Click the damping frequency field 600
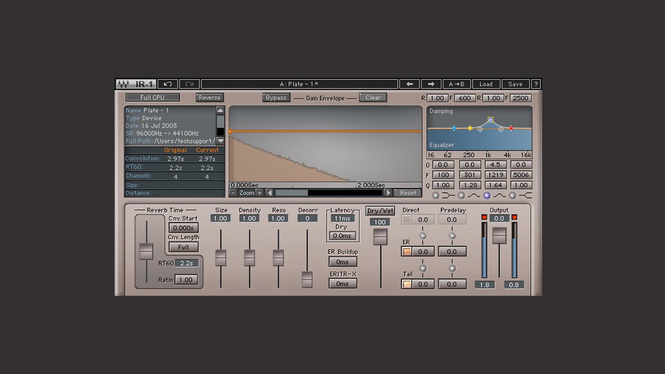 point(465,98)
